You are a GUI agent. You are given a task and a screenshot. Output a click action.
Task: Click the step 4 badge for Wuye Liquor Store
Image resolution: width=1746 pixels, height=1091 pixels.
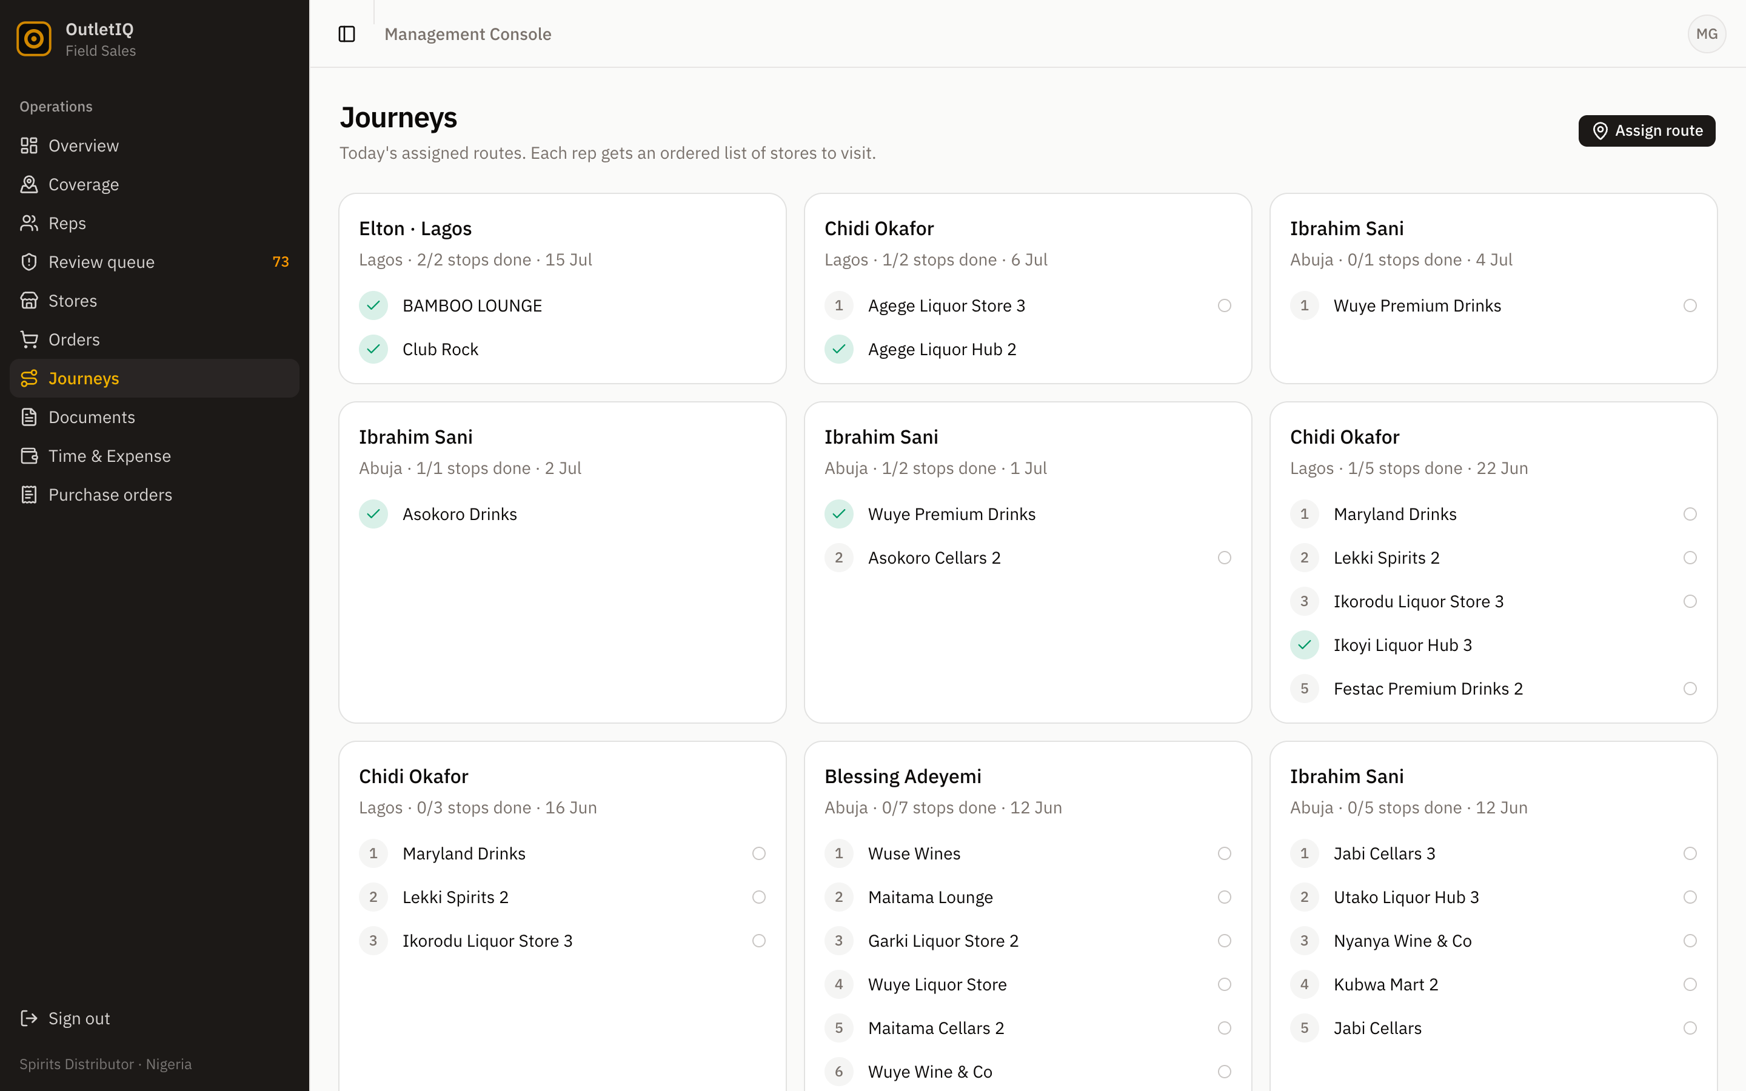tap(838, 984)
